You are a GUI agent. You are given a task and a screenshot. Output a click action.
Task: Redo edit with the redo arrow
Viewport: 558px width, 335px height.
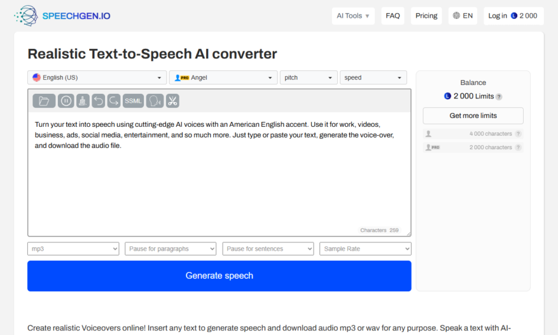[114, 101]
